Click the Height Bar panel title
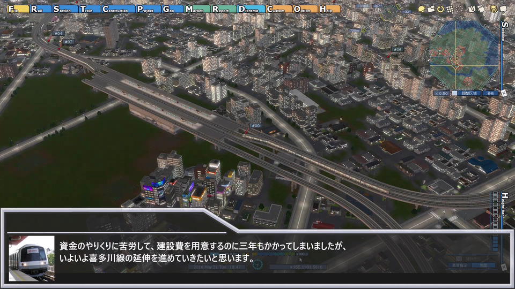The width and height of the screenshot is (515, 289). pos(505,205)
